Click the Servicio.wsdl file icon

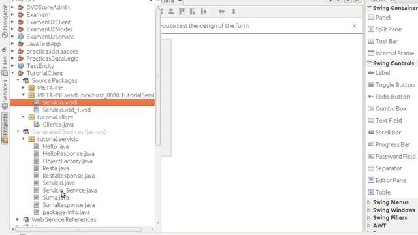click(x=37, y=102)
